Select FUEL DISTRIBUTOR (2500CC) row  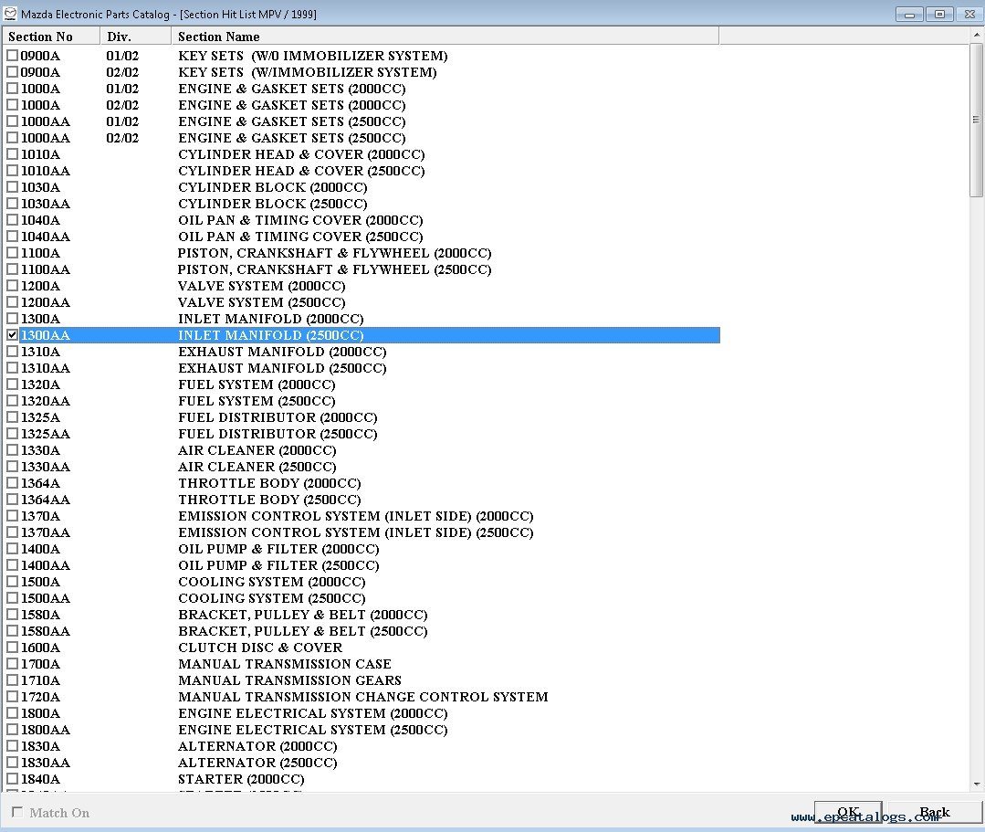pos(362,434)
